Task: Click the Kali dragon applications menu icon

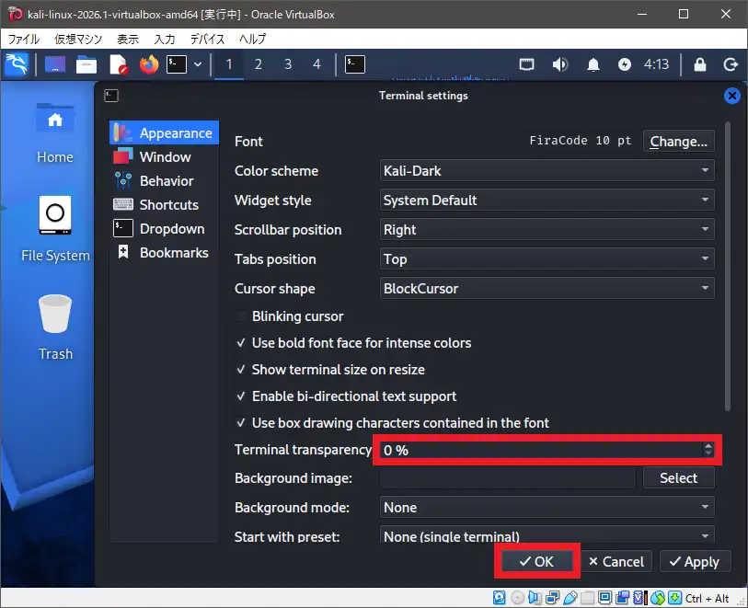Action: (17, 64)
